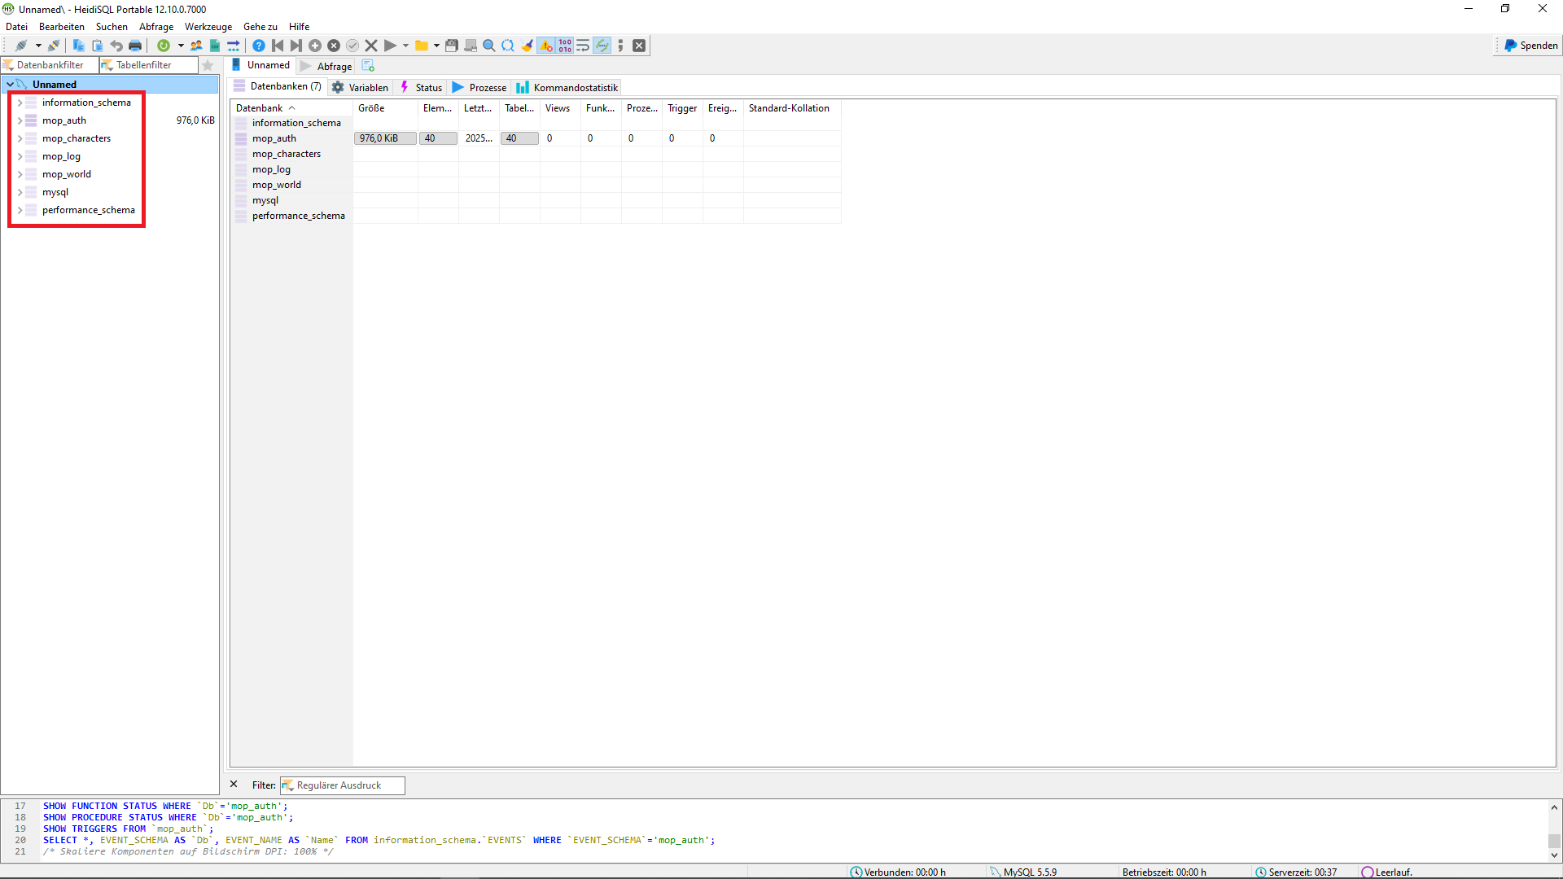Jump to last row icon
The height and width of the screenshot is (879, 1563).
click(296, 46)
